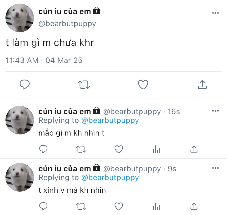Open the puppy profile picture on main tweet
Image resolution: width=227 pixels, height=215 pixels.
coord(20,18)
